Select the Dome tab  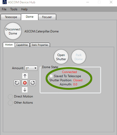point(30,17)
